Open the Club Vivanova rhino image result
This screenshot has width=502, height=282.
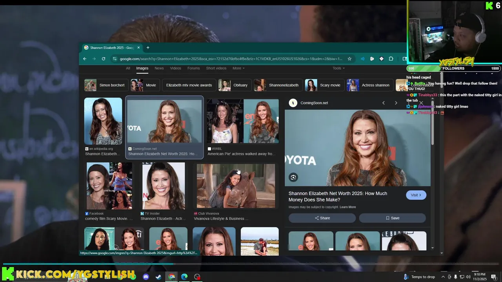[x=236, y=186]
